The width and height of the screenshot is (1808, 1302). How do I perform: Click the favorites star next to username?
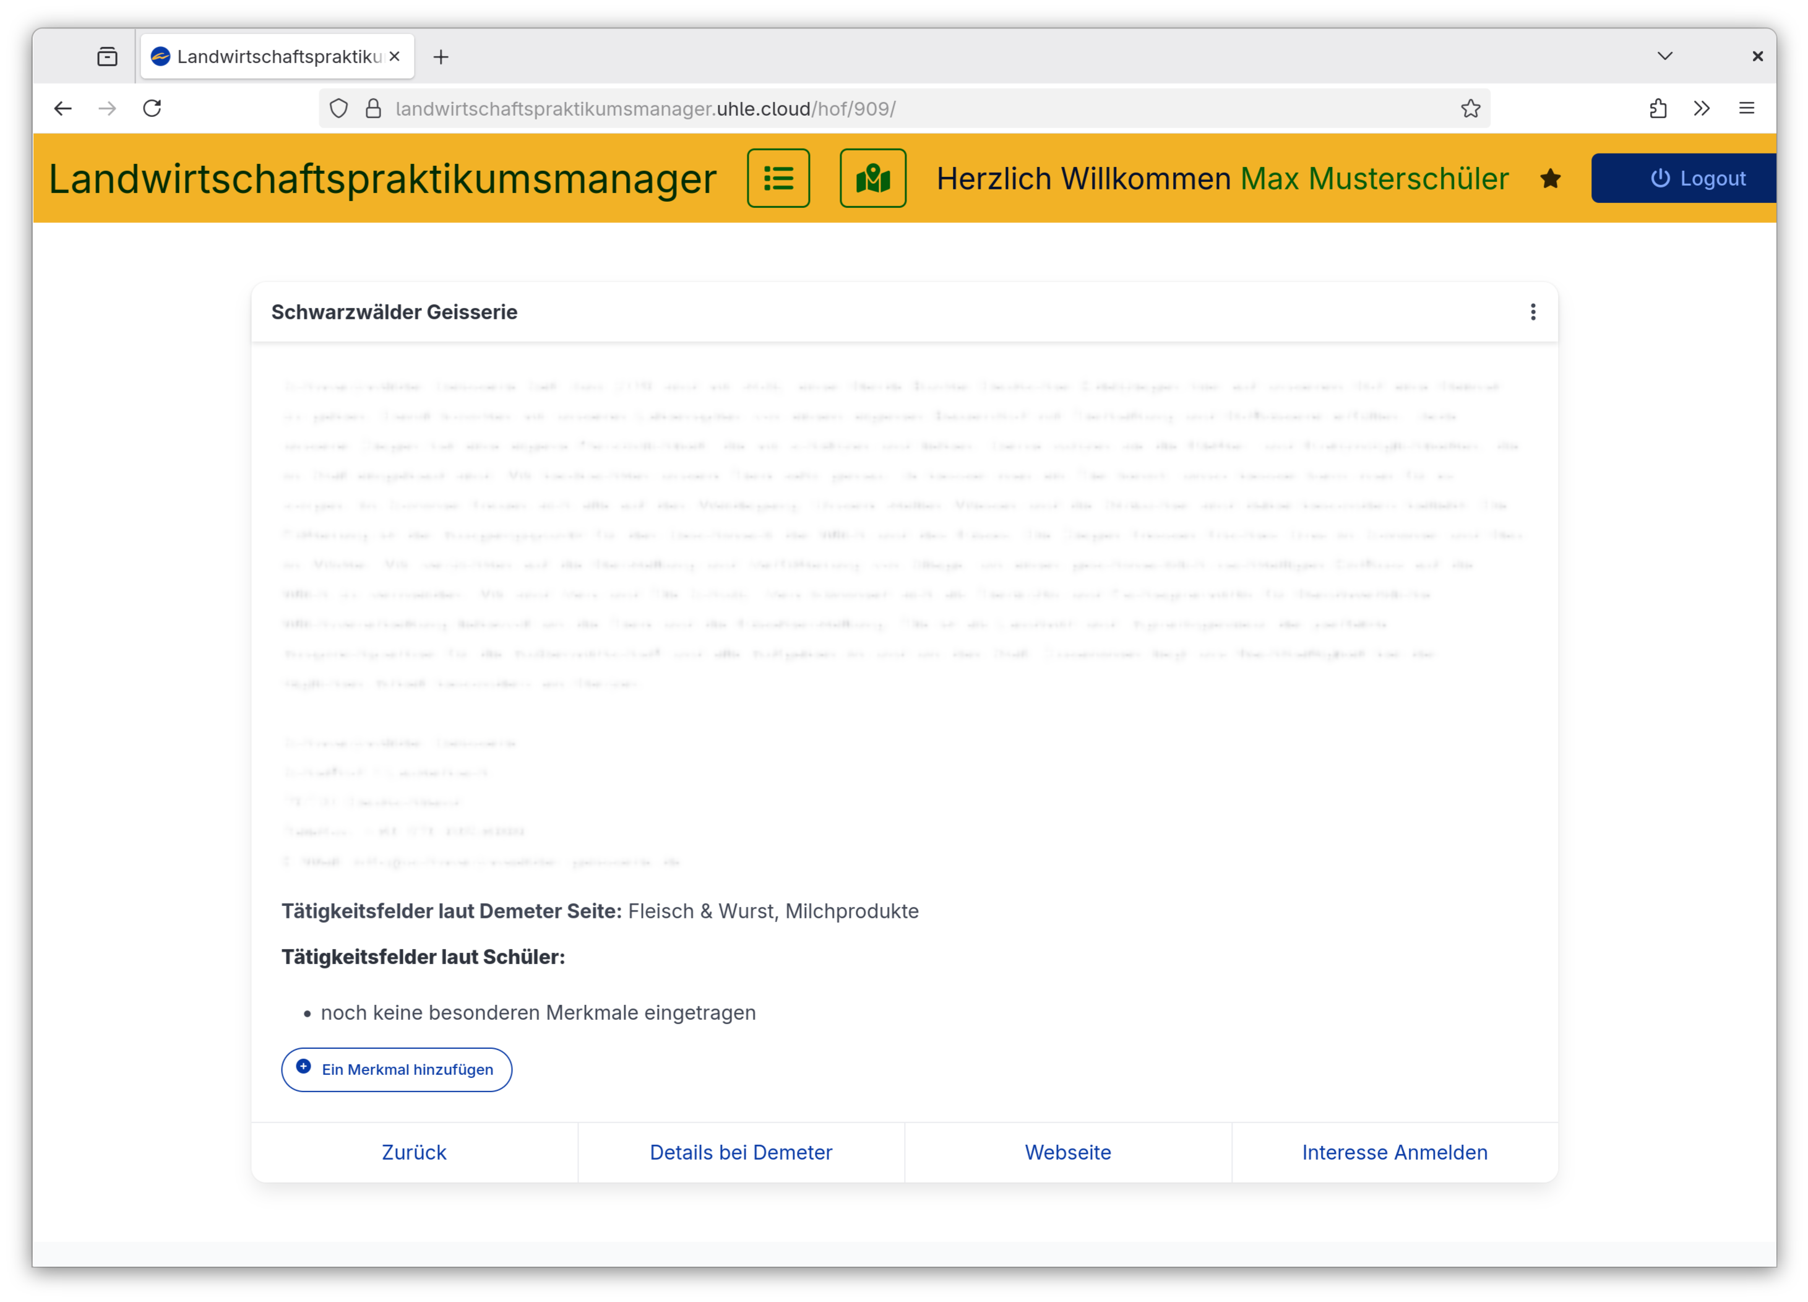1550,179
